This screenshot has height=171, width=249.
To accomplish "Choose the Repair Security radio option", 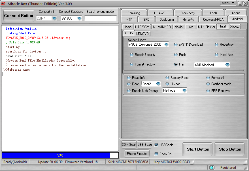I will (131, 55).
